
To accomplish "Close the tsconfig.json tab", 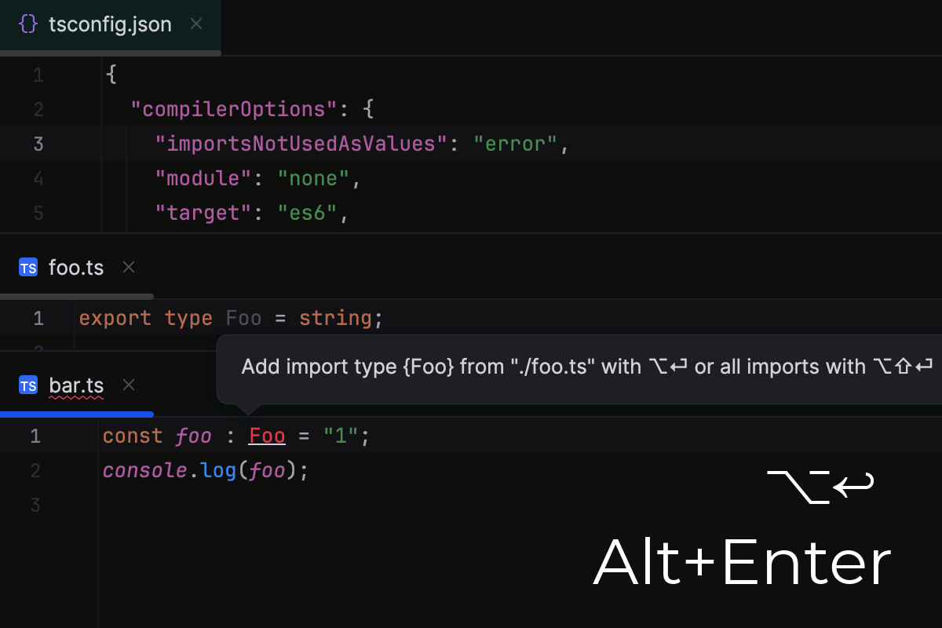I will pos(195,24).
